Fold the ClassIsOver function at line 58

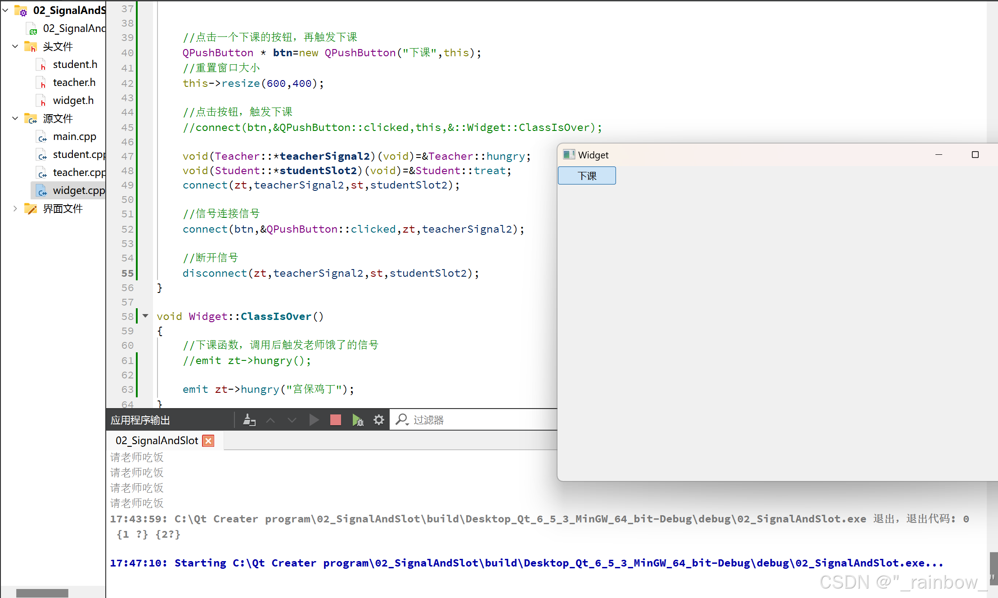[145, 316]
